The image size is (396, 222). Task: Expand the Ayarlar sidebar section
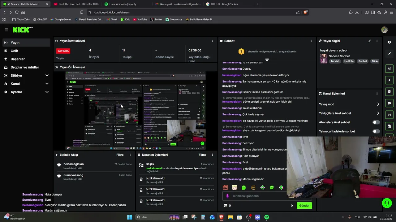[47, 92]
